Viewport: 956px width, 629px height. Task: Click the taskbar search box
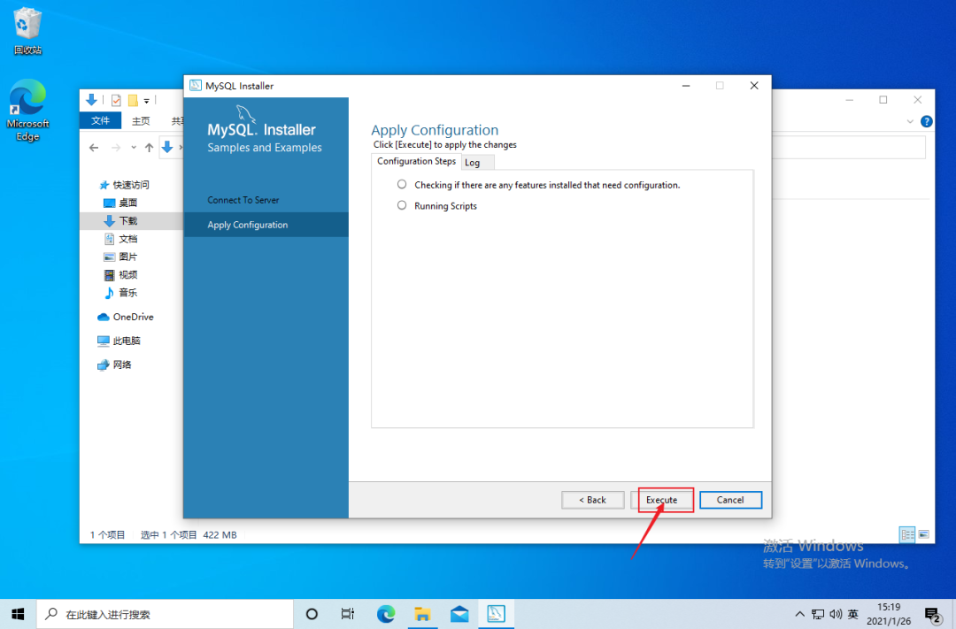166,614
